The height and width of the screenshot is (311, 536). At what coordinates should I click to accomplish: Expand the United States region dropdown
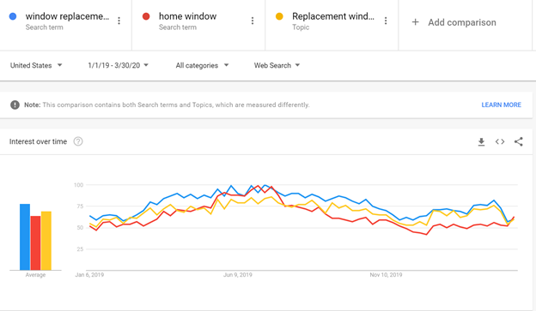point(36,65)
